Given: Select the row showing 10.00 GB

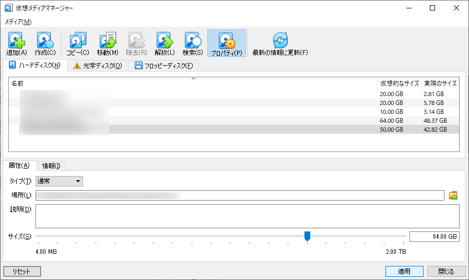Looking at the screenshot, I should [x=234, y=112].
